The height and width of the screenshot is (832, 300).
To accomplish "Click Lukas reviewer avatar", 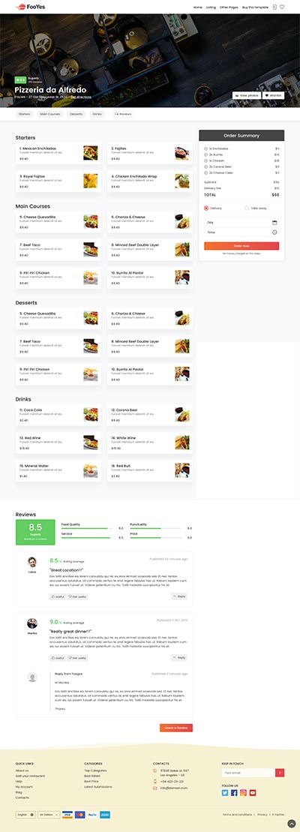I will (32, 562).
